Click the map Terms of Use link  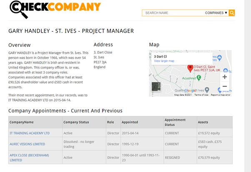click(x=201, y=95)
